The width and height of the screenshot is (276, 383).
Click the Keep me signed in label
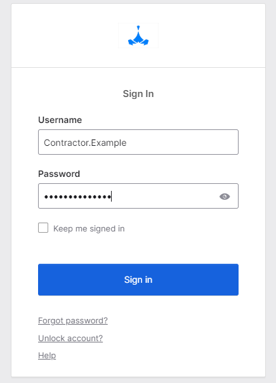(x=89, y=229)
